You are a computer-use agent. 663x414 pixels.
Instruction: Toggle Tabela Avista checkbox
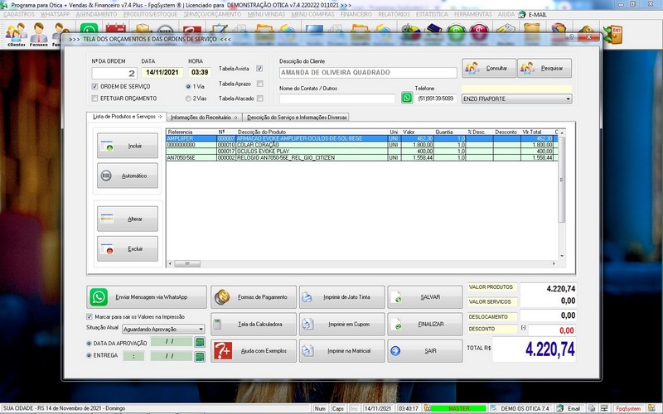click(259, 69)
